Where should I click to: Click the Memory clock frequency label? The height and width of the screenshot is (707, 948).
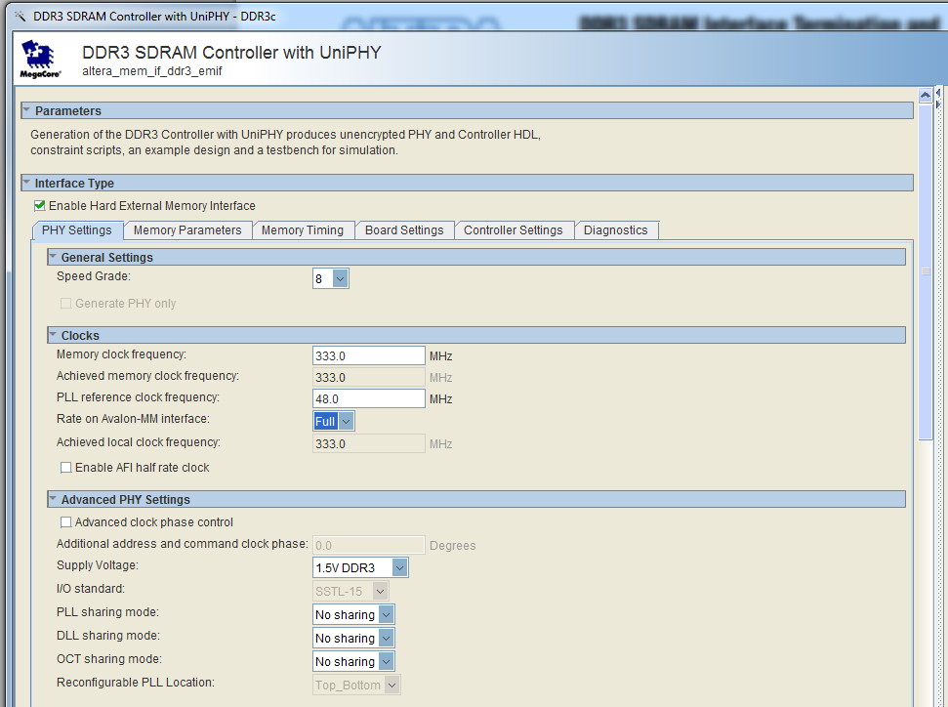(x=121, y=354)
